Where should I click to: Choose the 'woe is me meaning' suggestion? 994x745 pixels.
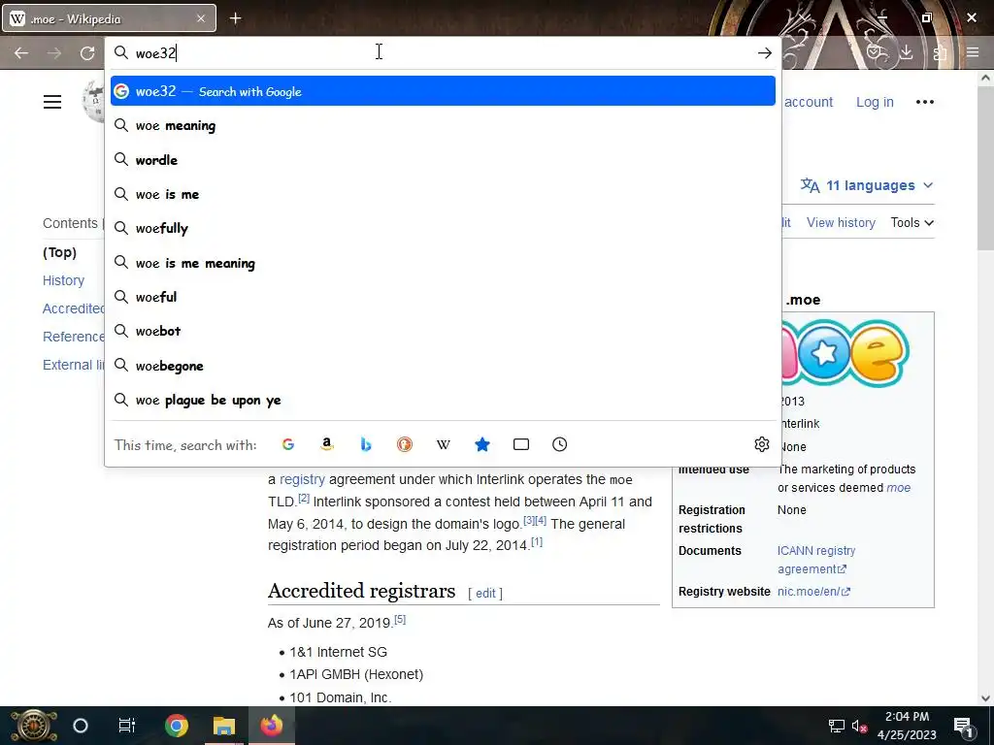443,263
